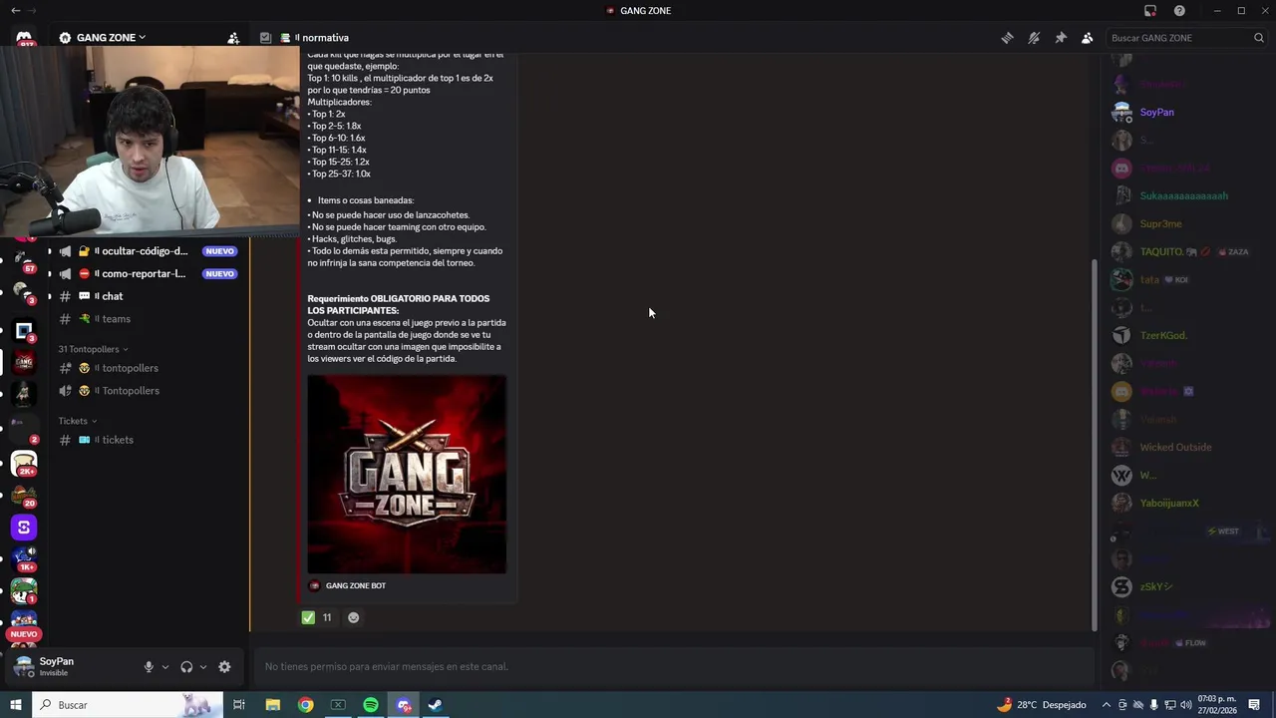1276x718 pixels.
Task: Go back with the title bar back arrow
Action: 15,10
